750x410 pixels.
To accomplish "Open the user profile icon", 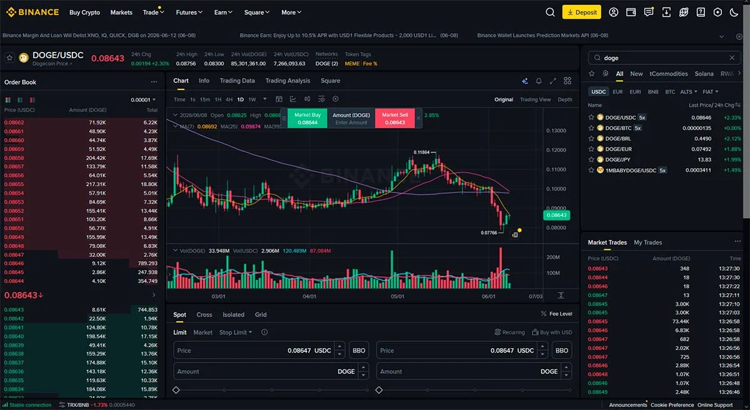I will (614, 12).
